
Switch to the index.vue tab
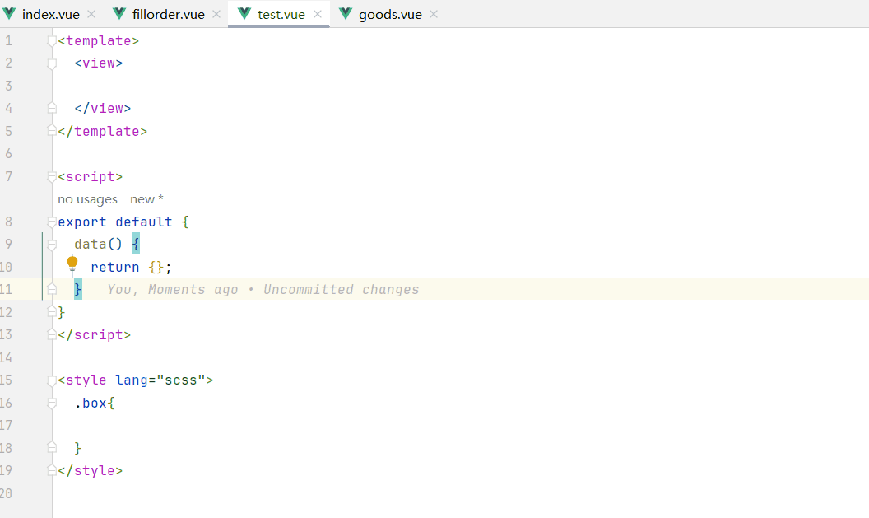50,15
